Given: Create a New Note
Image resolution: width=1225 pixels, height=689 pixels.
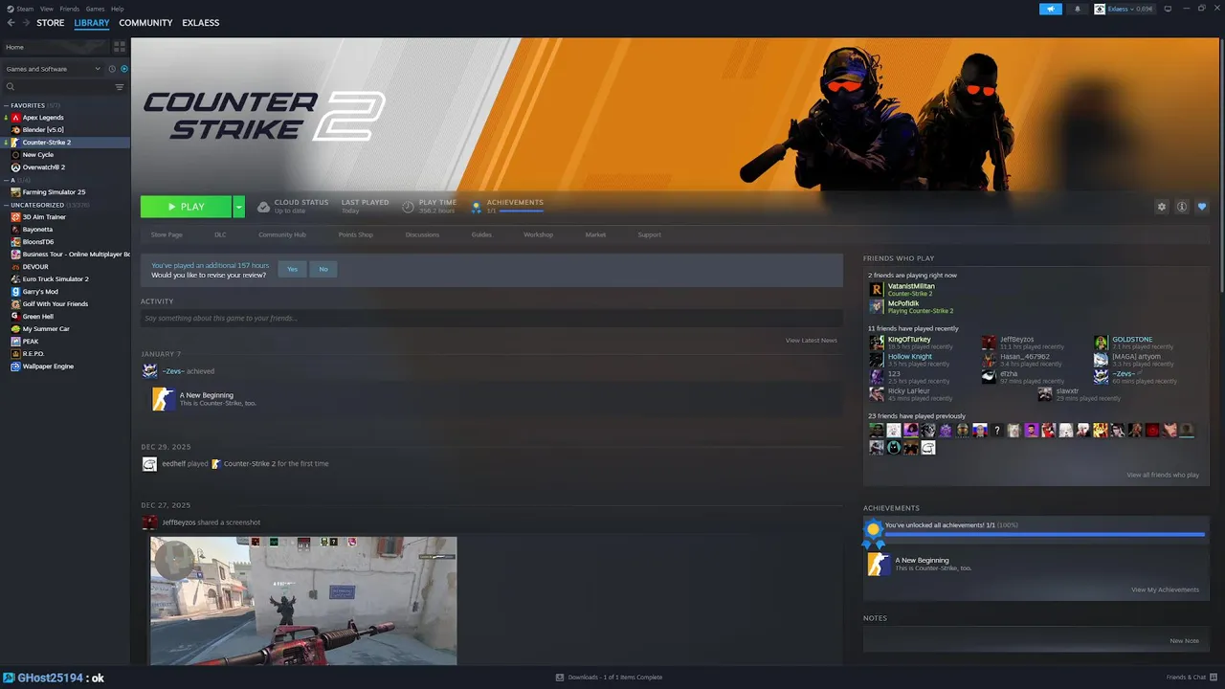Looking at the screenshot, I should pyautogui.click(x=1184, y=641).
